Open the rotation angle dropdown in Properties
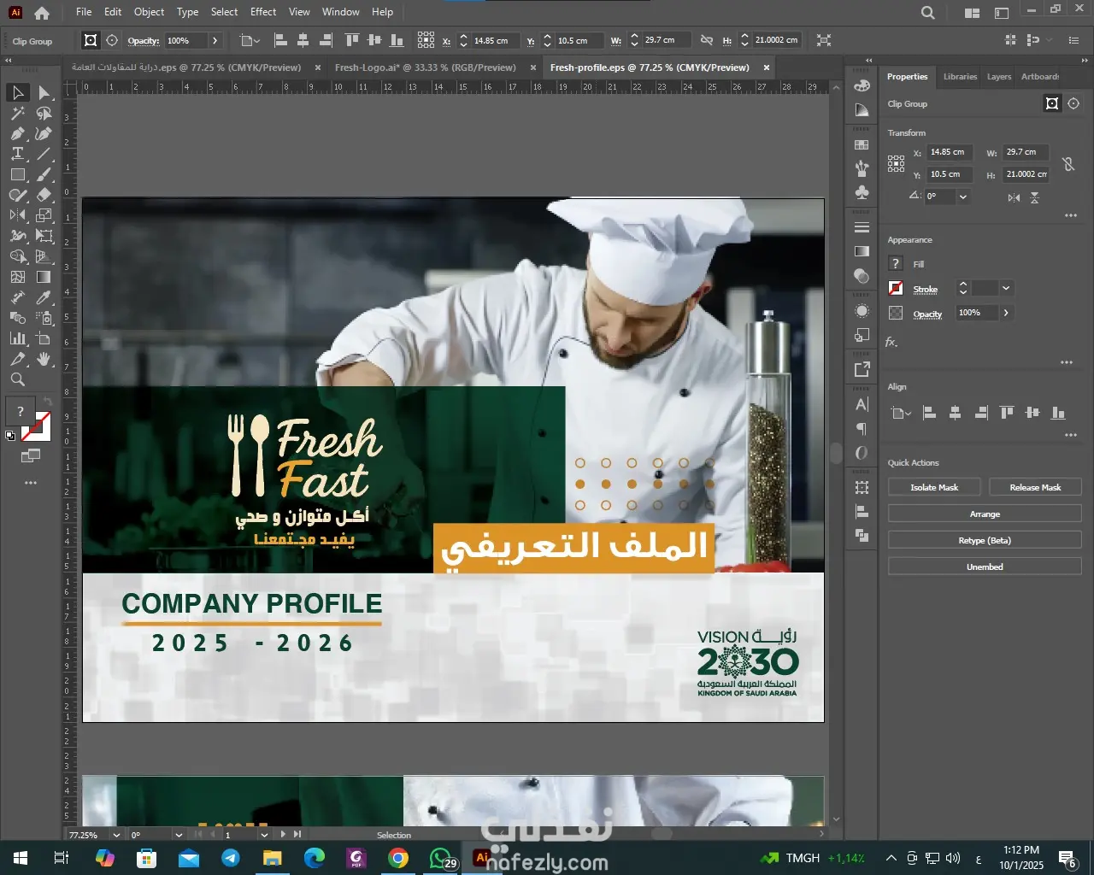1094x875 pixels. [x=963, y=197]
